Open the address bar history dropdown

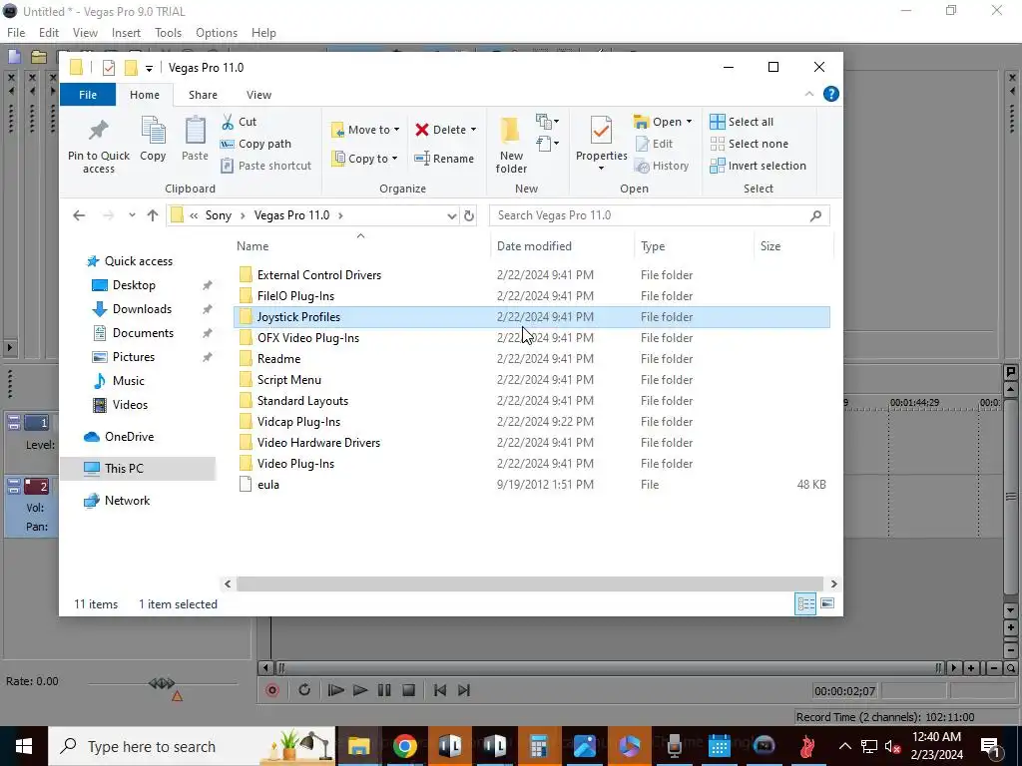(452, 215)
